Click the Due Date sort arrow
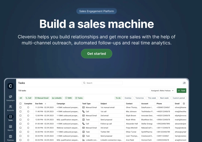The image size is (202, 142). click(x=45, y=103)
